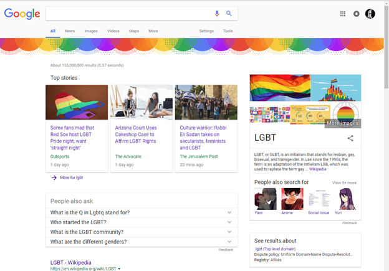Open the colorful icon grid image
The width and height of the screenshot is (389, 271).
[x=270, y=114]
